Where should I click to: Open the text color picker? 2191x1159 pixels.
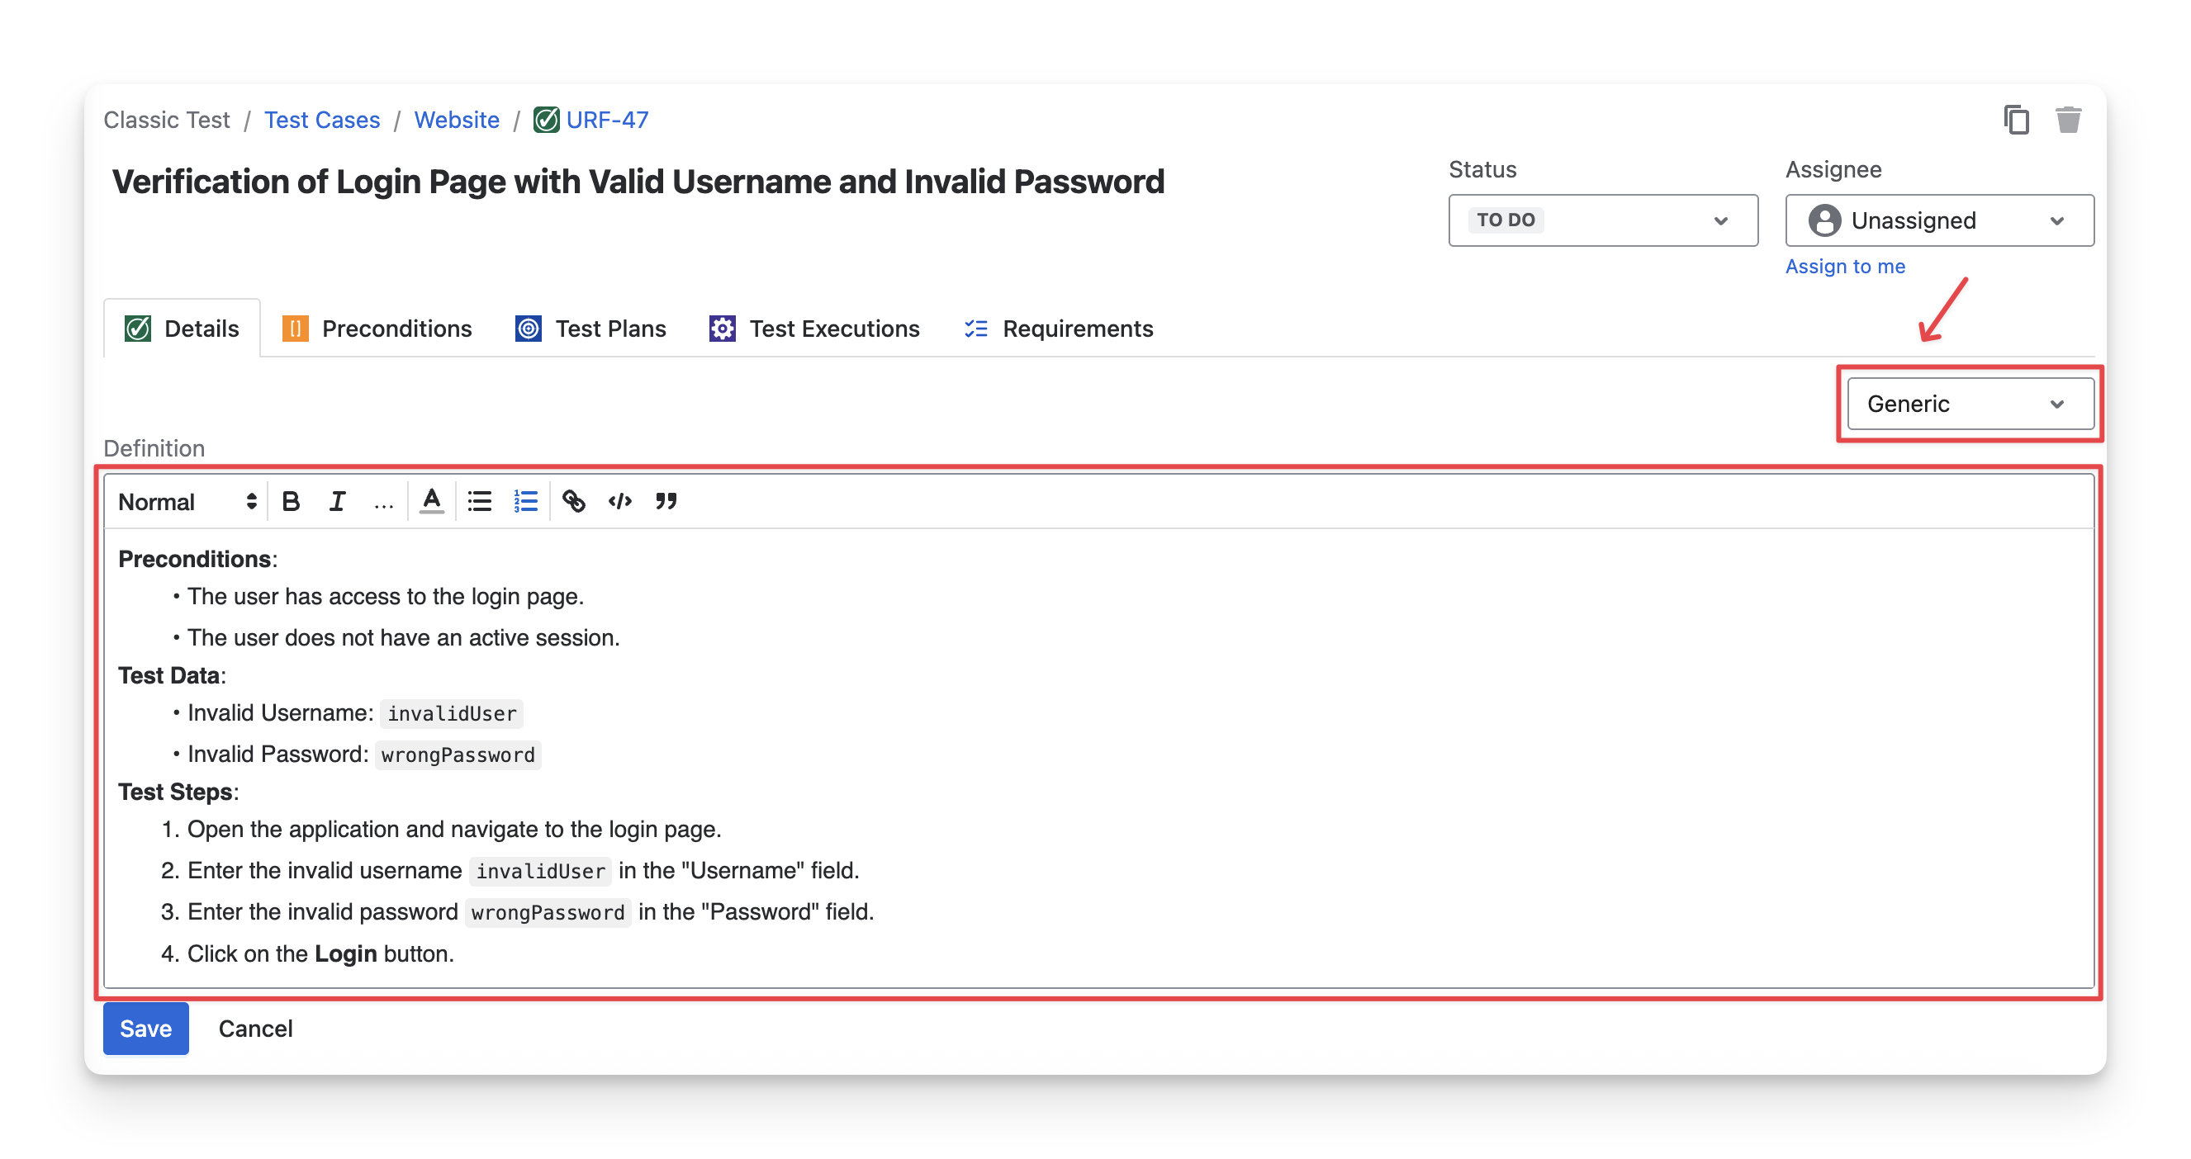click(432, 502)
